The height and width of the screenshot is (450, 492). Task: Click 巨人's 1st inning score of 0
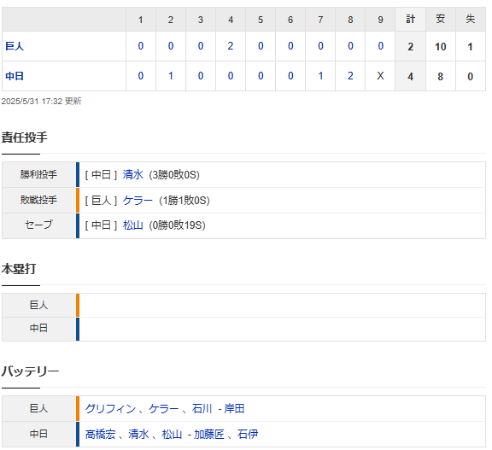(141, 46)
